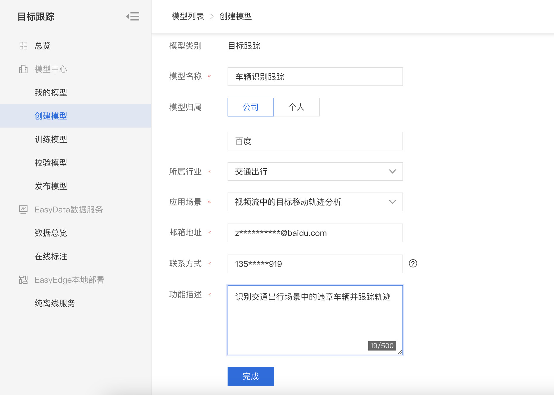
Task: Click the 模型类别 value 目标跟踪
Action: [x=244, y=46]
